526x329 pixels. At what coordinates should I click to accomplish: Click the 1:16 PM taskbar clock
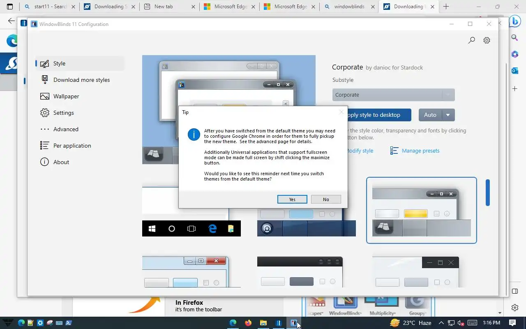coord(491,323)
